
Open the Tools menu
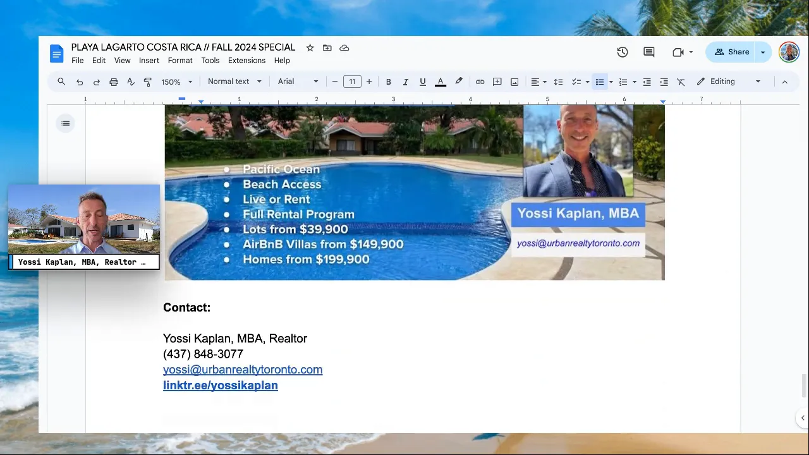click(x=210, y=61)
